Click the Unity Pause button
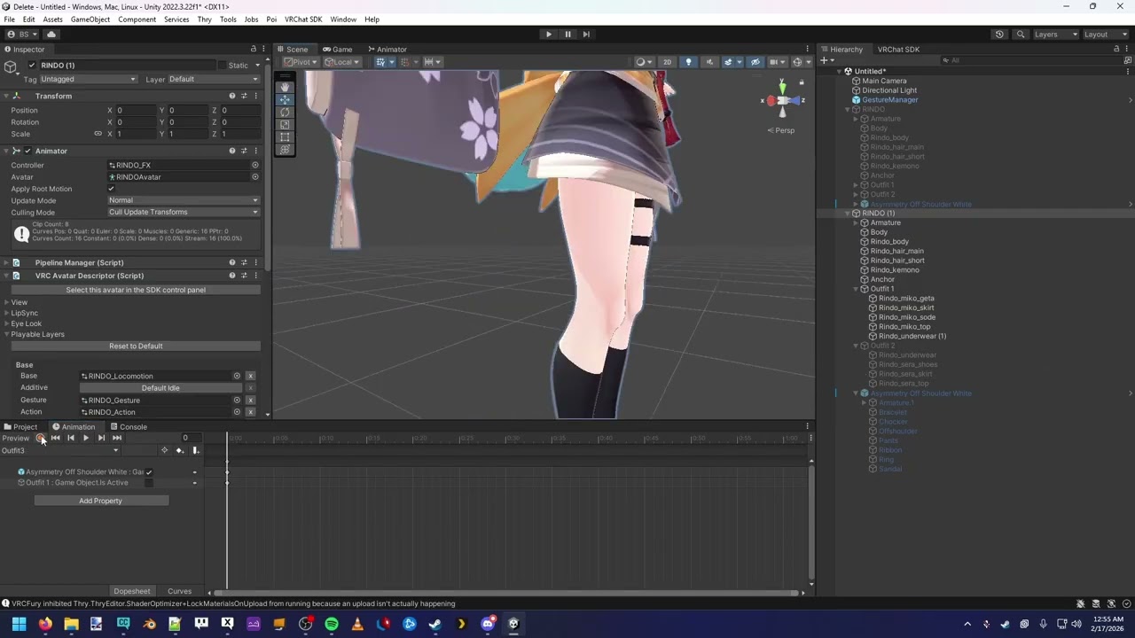This screenshot has height=638, width=1135. (567, 35)
